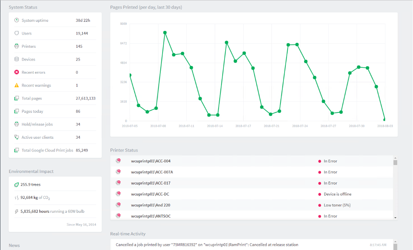Screen dimensions: 413x250
Task: Click the System uptime clock icon
Action: click(x=17, y=20)
